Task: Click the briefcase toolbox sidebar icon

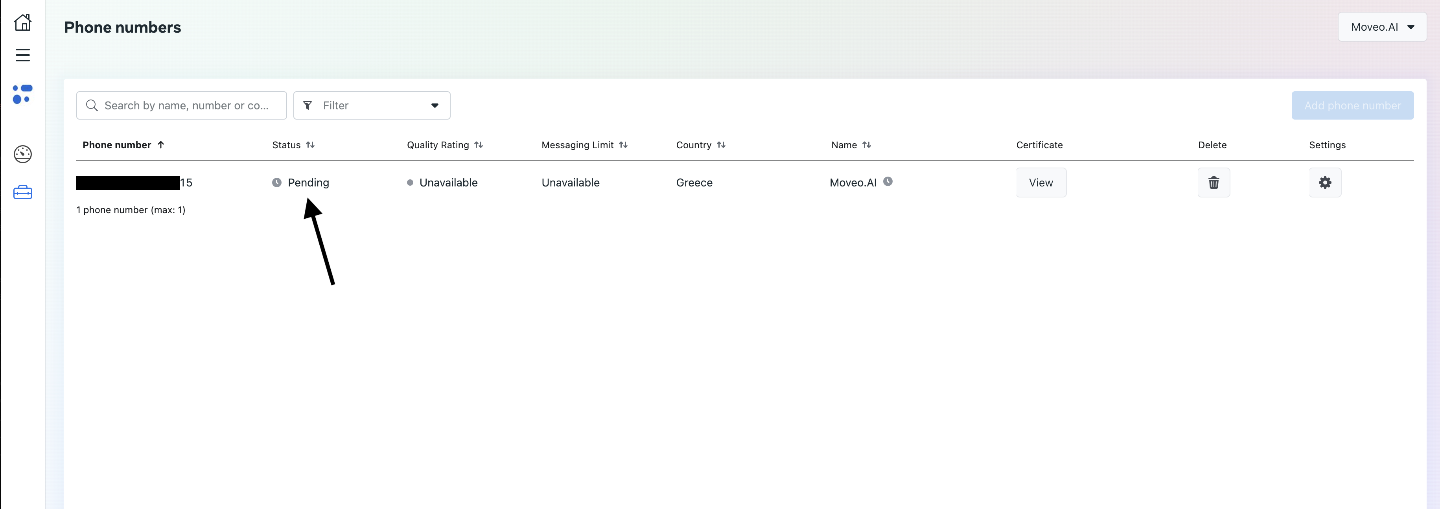Action: click(22, 192)
